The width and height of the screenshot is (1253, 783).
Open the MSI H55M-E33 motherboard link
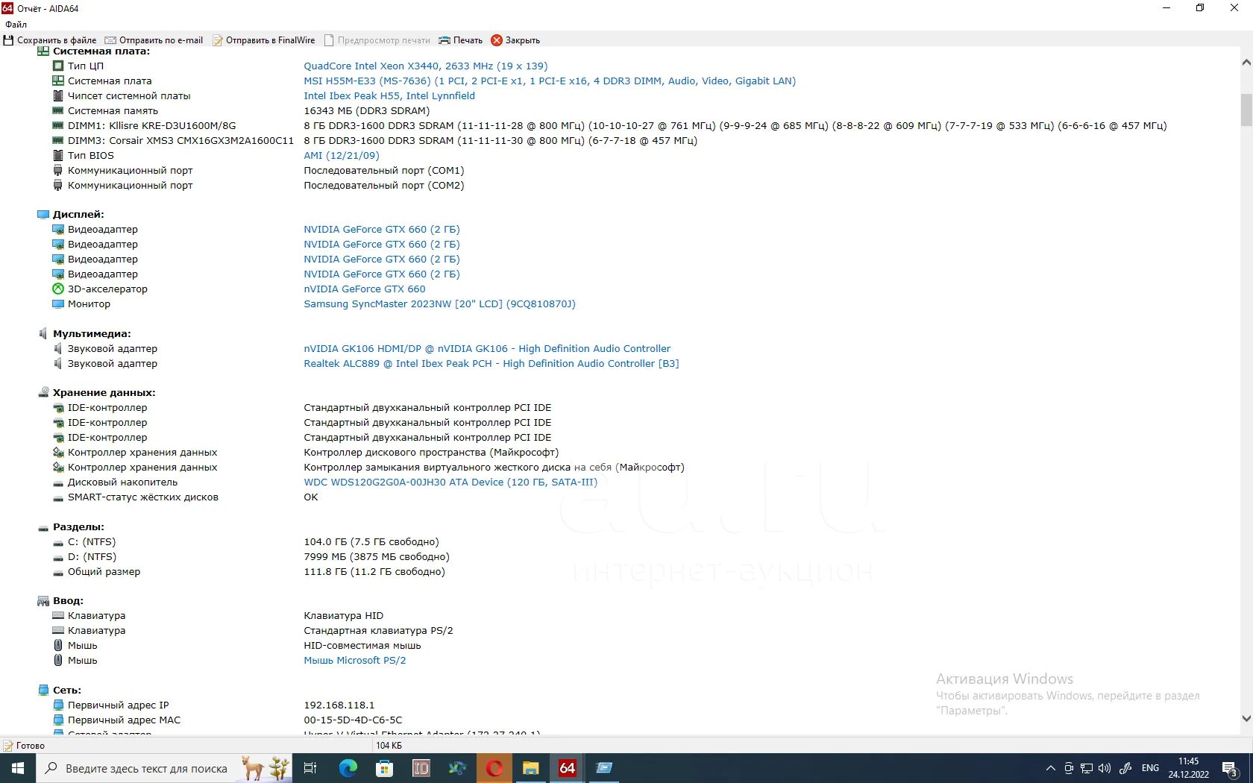550,81
